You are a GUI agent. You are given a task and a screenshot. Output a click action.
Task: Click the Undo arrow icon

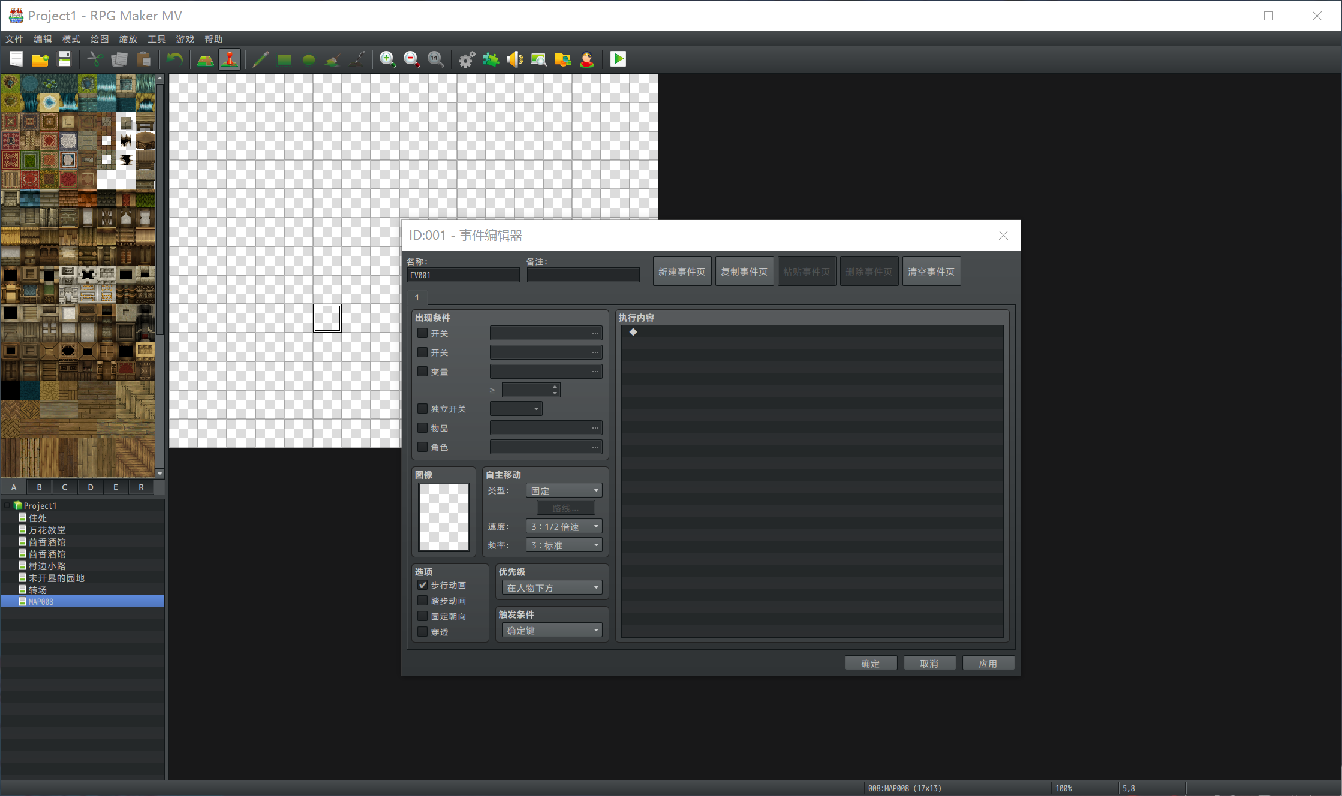pos(174,59)
